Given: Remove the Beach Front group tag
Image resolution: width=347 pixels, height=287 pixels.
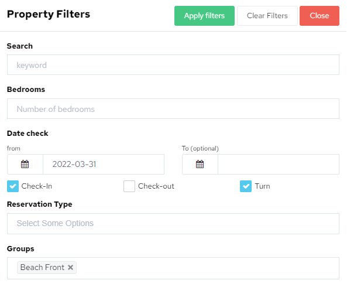Looking at the screenshot, I should 70,268.
